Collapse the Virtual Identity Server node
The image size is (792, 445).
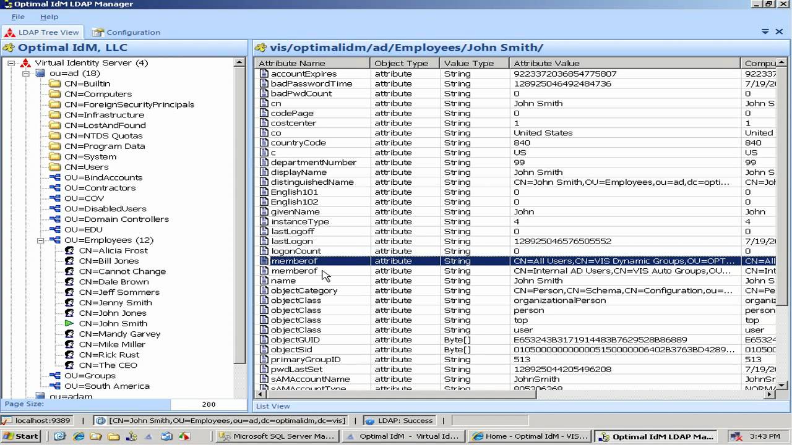(x=11, y=63)
